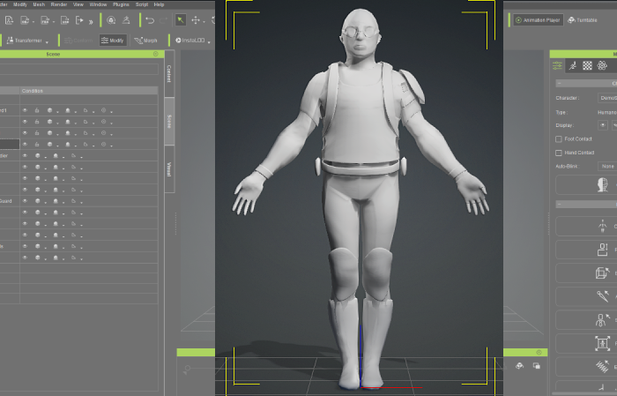
Task: Toggle eye visibility in the highlighted row
Action: click(x=25, y=145)
